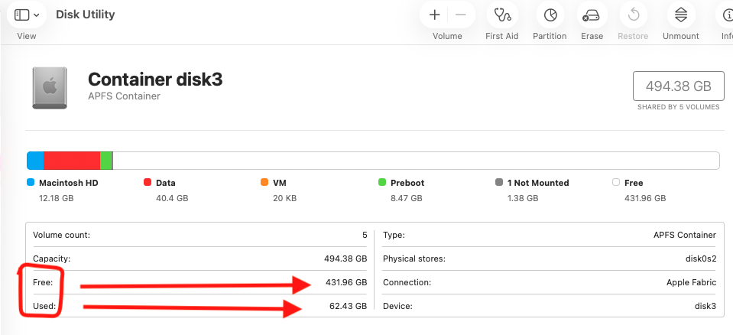Click the Shared by 5 Volumes label
The width and height of the screenshot is (733, 335).
678,107
